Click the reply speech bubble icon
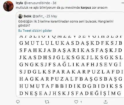The width and height of the screenshot is (124, 105). tap(18, 102)
